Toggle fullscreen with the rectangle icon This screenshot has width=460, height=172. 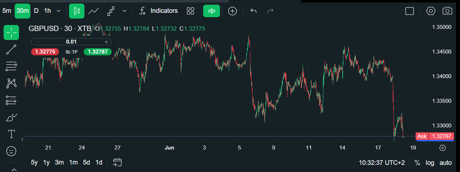410,11
